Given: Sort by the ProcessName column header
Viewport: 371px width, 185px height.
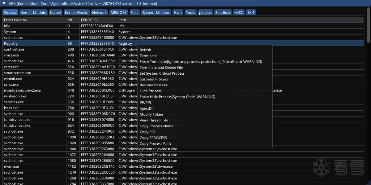Looking at the screenshot, I should pos(35,20).
